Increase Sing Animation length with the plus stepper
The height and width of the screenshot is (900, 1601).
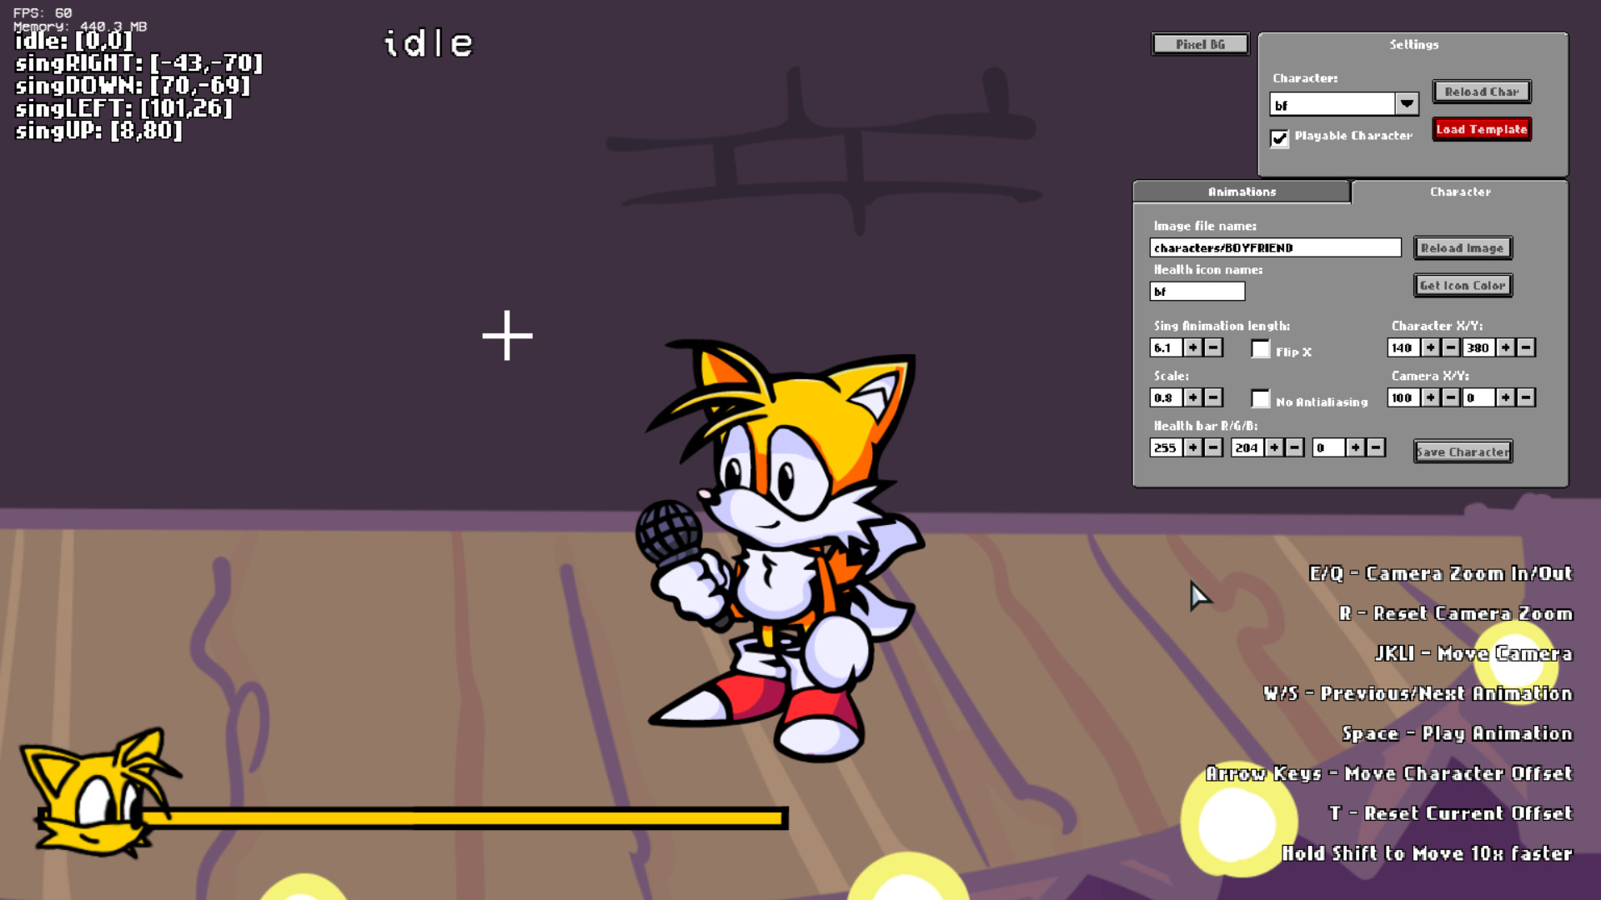coord(1192,347)
